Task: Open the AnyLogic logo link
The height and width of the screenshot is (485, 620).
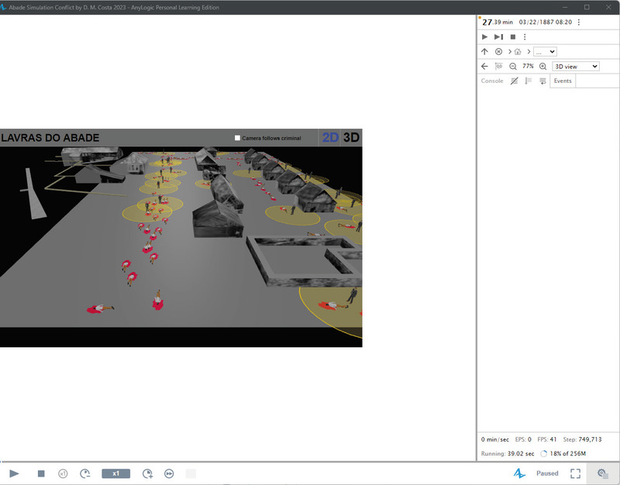Action: click(519, 473)
